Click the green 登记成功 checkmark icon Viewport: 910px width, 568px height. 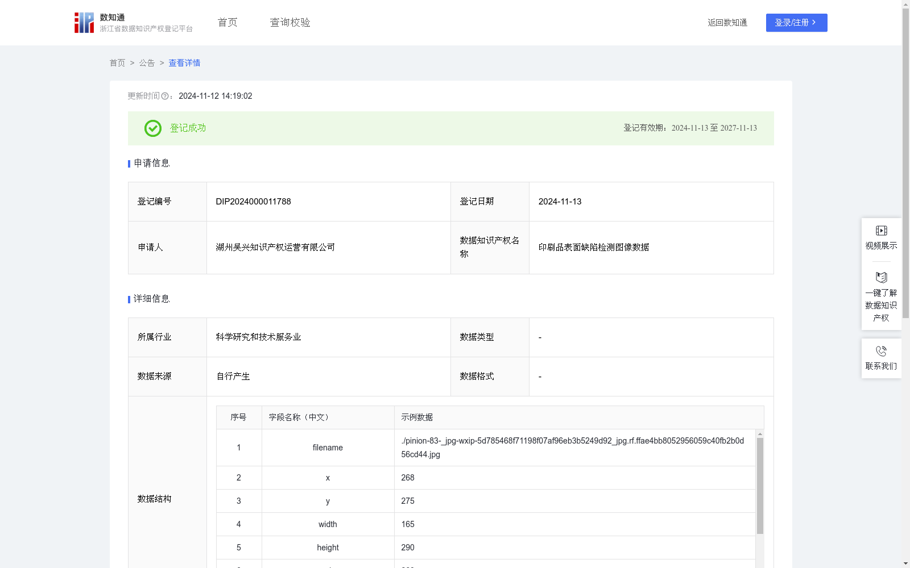click(x=152, y=128)
